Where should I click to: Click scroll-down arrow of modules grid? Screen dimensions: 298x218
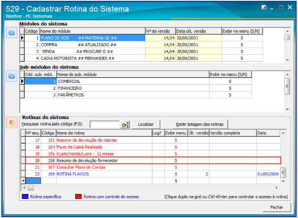(x=287, y=60)
